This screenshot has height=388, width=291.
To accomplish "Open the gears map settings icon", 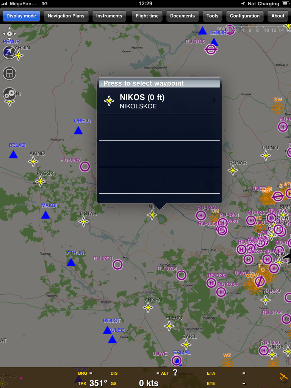I will click(9, 93).
